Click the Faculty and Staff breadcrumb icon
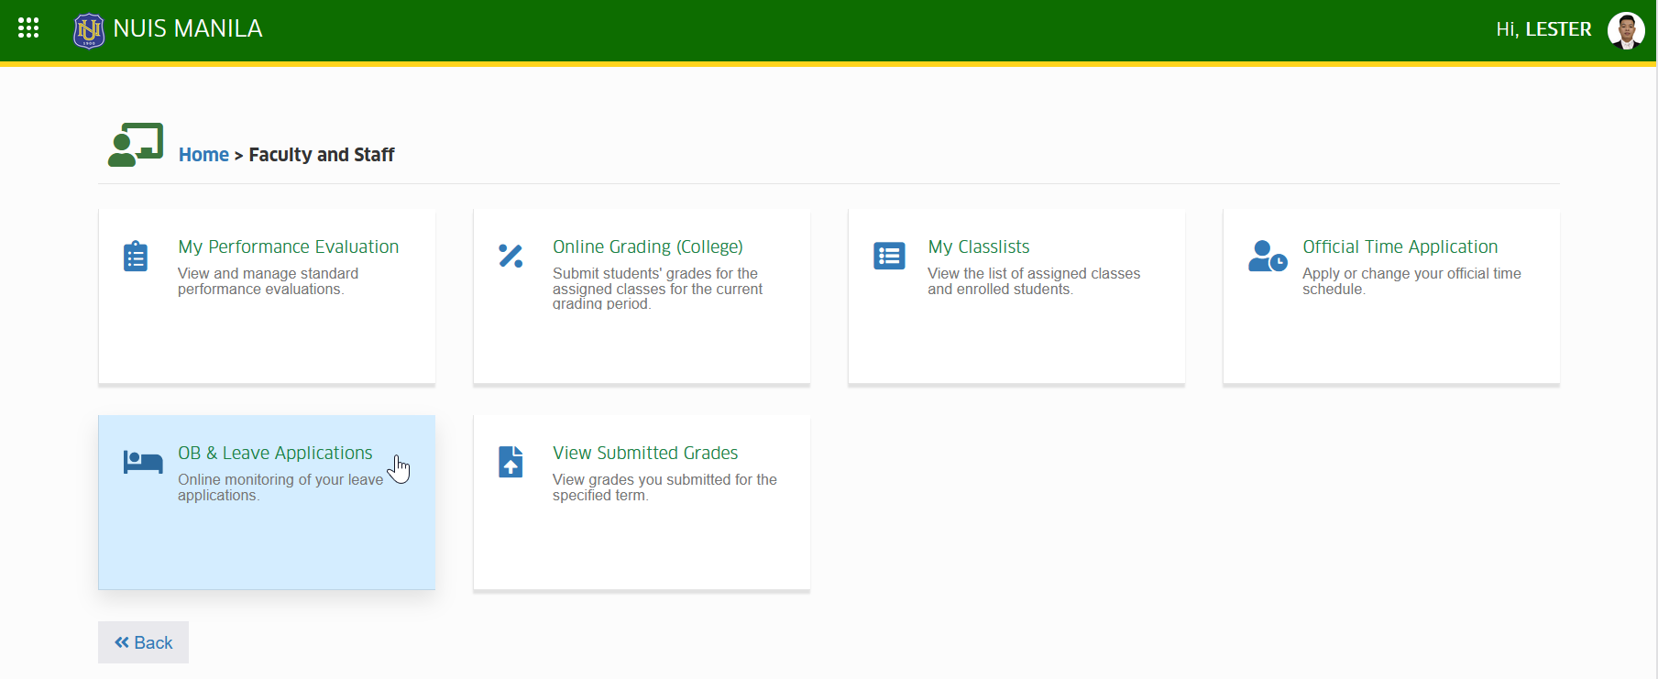 tap(136, 145)
